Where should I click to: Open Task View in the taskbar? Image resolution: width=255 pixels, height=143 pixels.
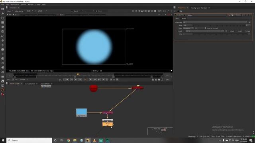(x=62, y=140)
